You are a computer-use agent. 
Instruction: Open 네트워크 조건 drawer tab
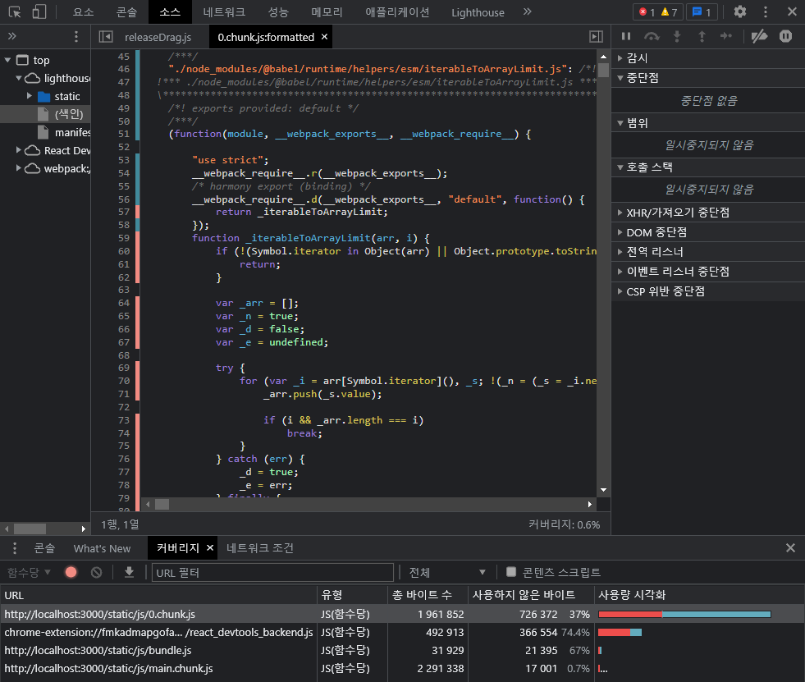click(x=260, y=548)
